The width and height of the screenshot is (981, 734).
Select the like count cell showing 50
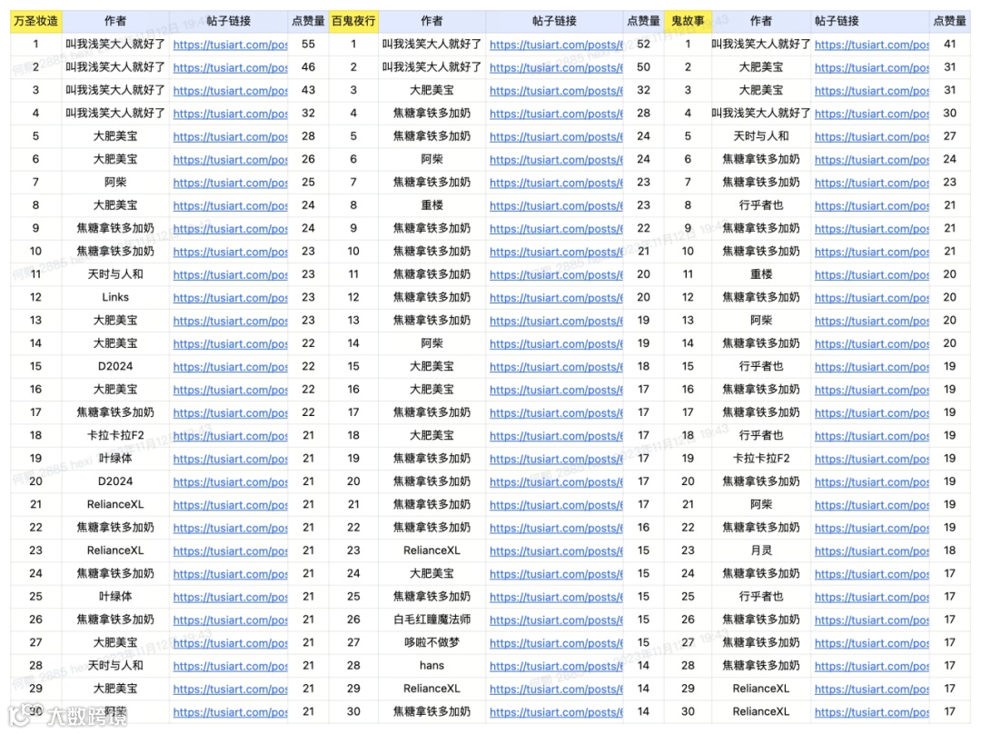tap(644, 67)
